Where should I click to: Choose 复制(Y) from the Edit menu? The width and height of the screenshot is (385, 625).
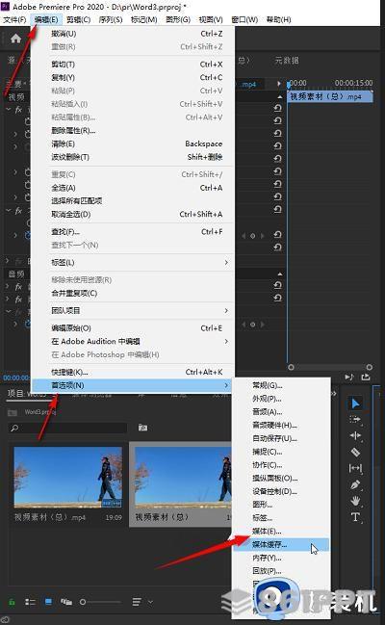[133, 77]
